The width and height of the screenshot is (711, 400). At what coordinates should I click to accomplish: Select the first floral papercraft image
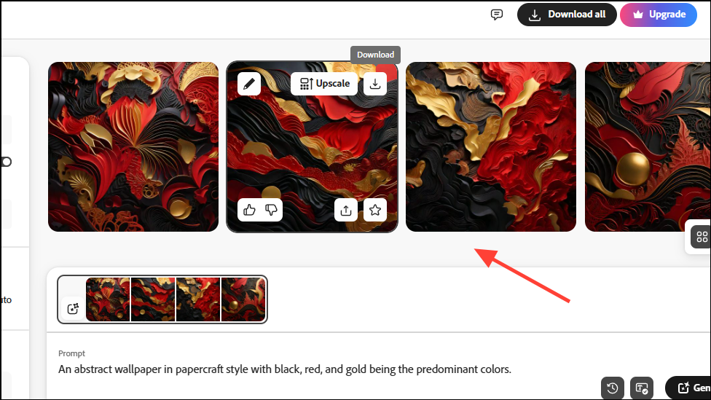133,147
